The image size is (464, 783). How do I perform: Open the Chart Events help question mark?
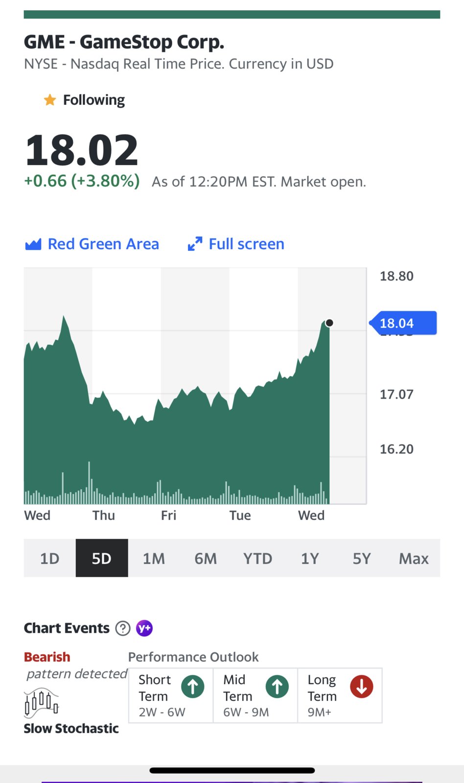point(123,628)
